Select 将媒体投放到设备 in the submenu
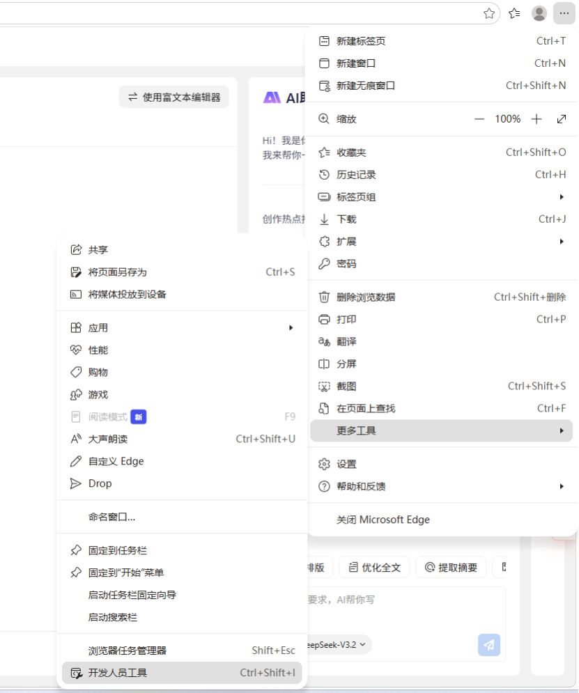Image resolution: width=579 pixels, height=693 pixels. [182, 295]
